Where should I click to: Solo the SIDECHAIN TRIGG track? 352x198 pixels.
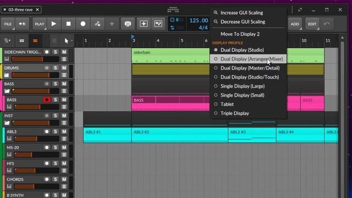(x=55, y=52)
